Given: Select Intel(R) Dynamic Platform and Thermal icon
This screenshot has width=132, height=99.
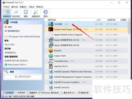Looking at the screenshot, I should 51,72.
